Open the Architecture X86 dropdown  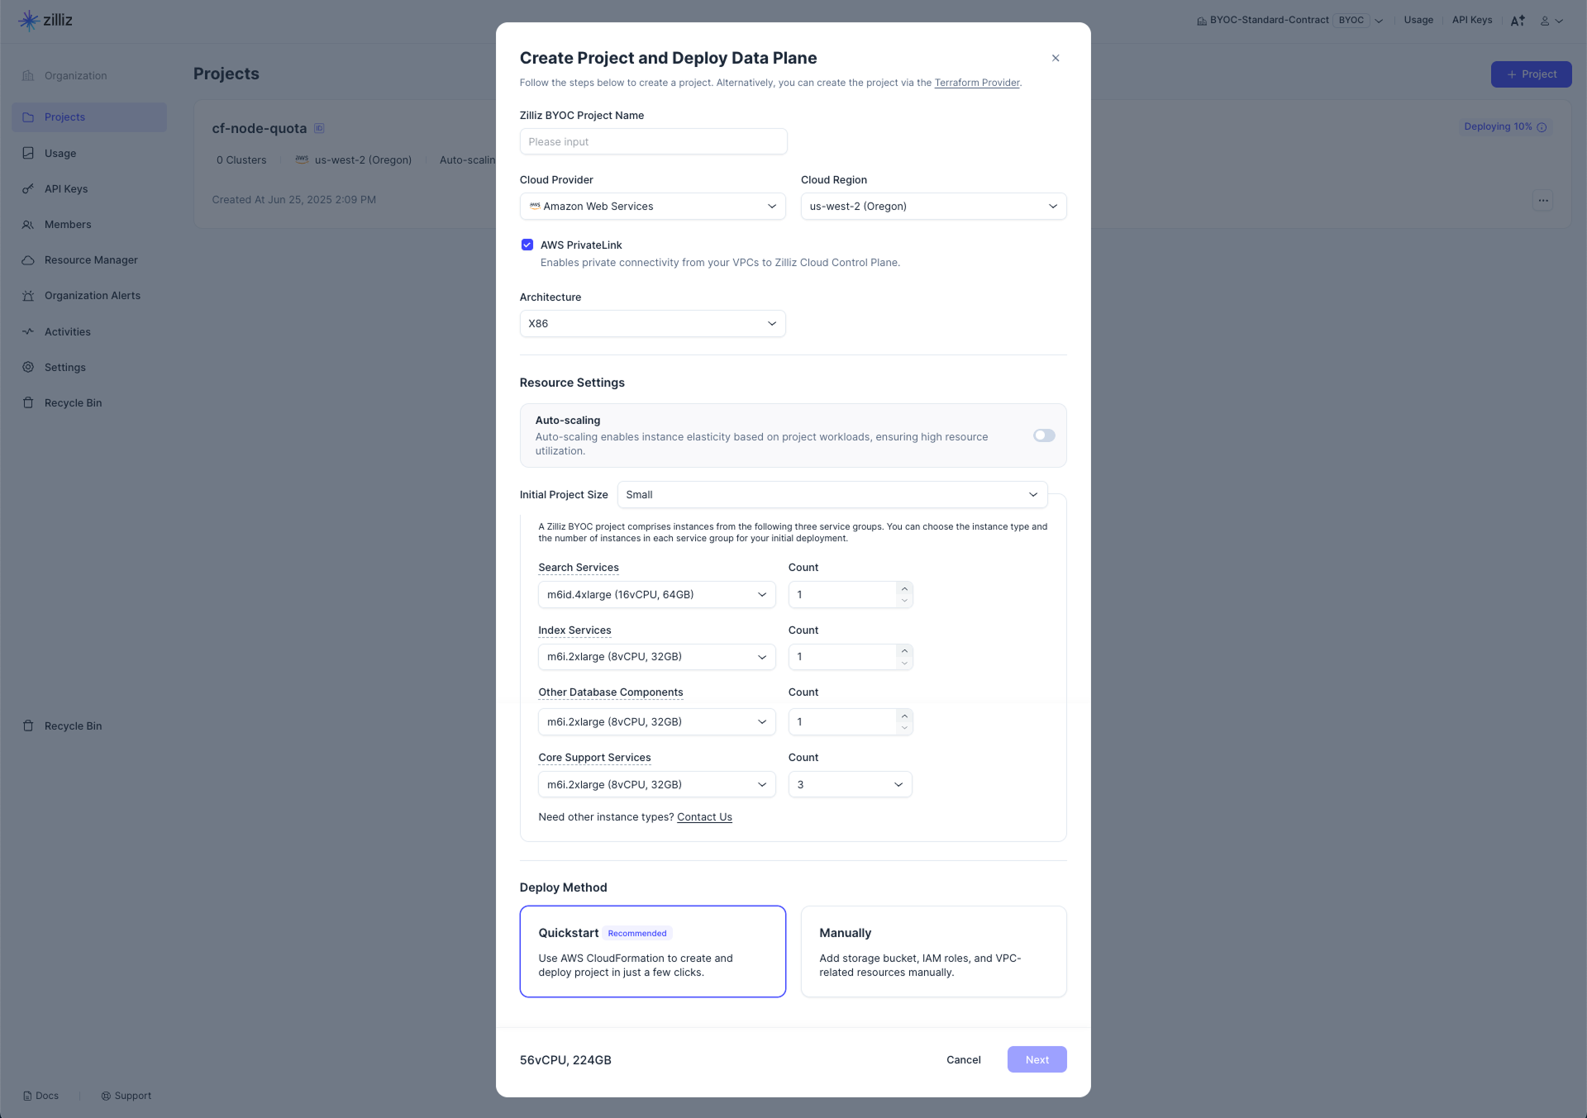tap(653, 323)
